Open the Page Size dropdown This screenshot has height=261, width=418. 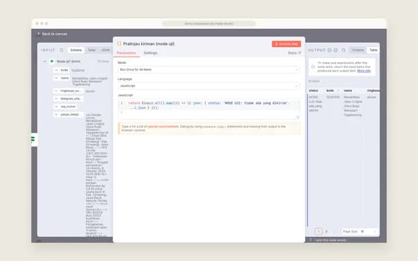[368, 232]
